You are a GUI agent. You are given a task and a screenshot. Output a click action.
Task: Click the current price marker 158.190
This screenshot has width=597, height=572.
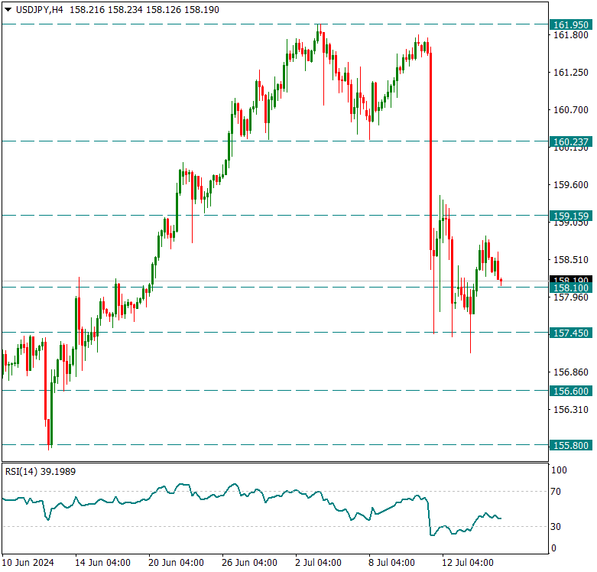pyautogui.click(x=571, y=280)
